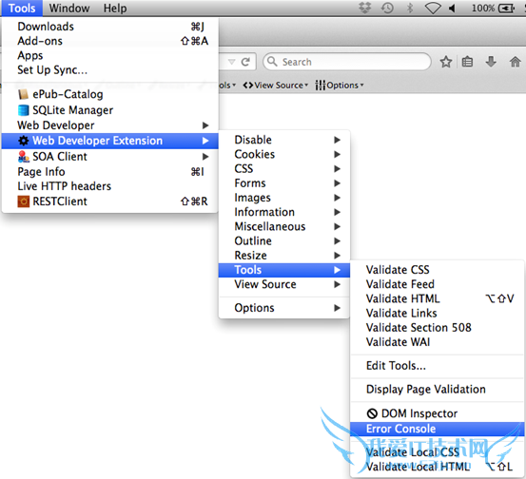Choose Validate Feed
Screen dimensions: 526x479
click(x=438, y=284)
